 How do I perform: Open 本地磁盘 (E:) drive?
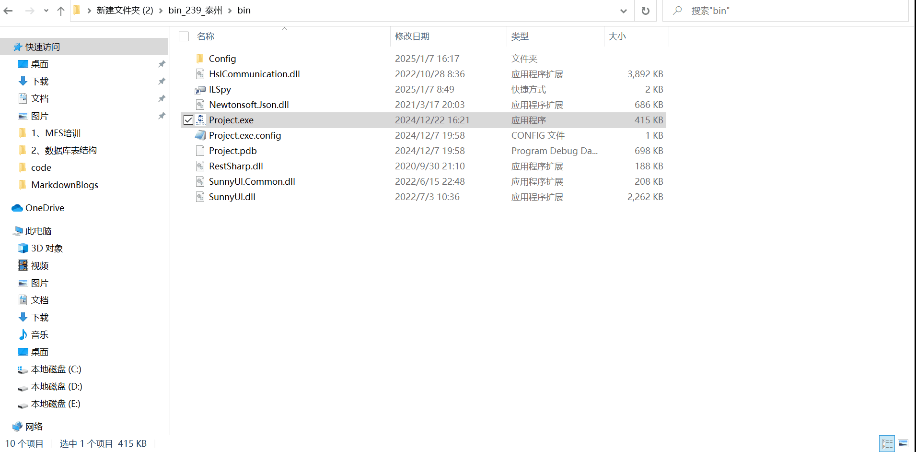click(56, 404)
